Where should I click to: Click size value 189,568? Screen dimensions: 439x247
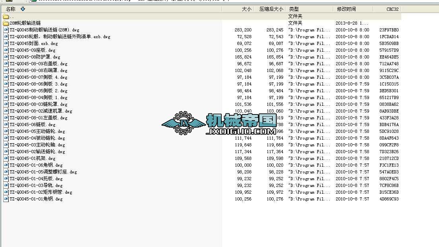pos(243,158)
